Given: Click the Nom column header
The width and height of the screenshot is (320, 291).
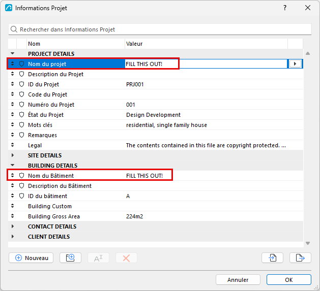Looking at the screenshot, I should (76, 44).
